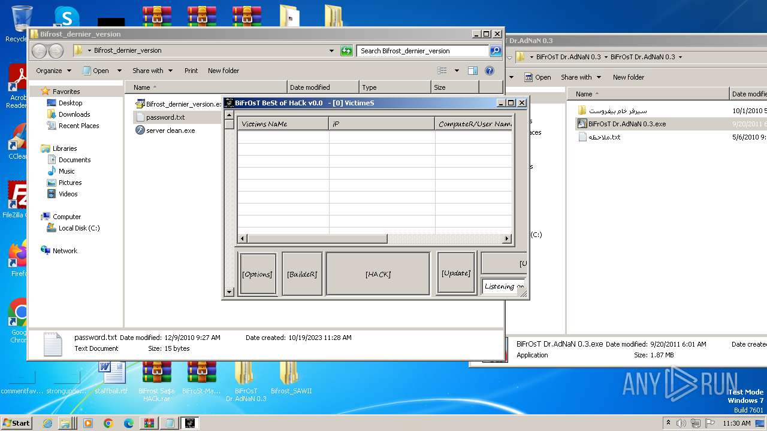
Task: Click the [Update] button
Action: (456, 273)
